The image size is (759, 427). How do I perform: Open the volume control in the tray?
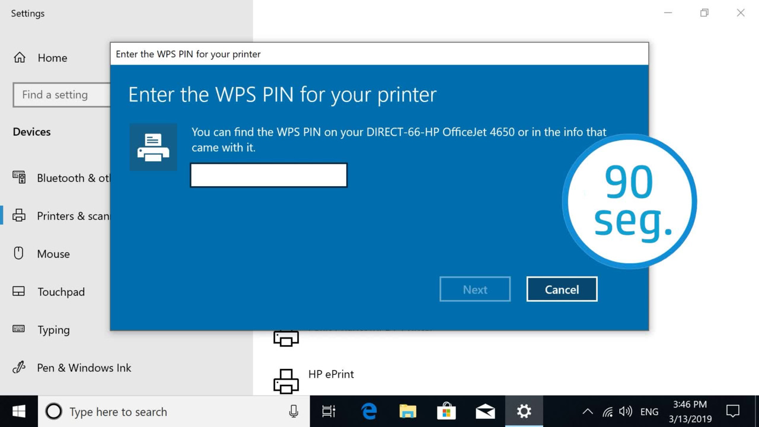tap(625, 411)
